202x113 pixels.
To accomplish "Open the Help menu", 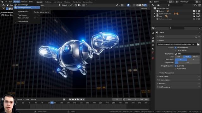I will [31, 2].
